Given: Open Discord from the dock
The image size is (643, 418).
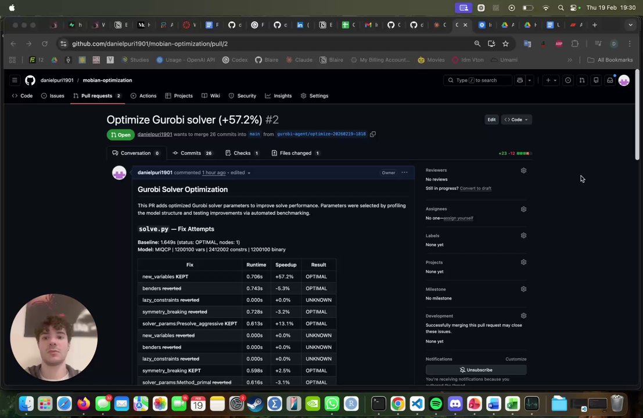Looking at the screenshot, I should click(455, 403).
